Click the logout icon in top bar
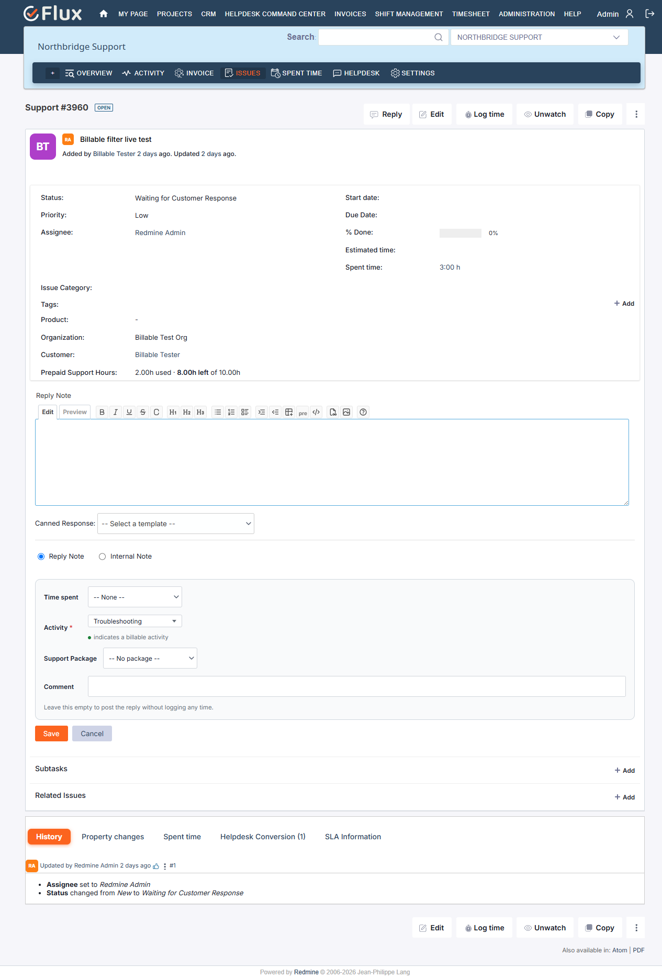Image resolution: width=662 pixels, height=978 pixels. (x=650, y=14)
